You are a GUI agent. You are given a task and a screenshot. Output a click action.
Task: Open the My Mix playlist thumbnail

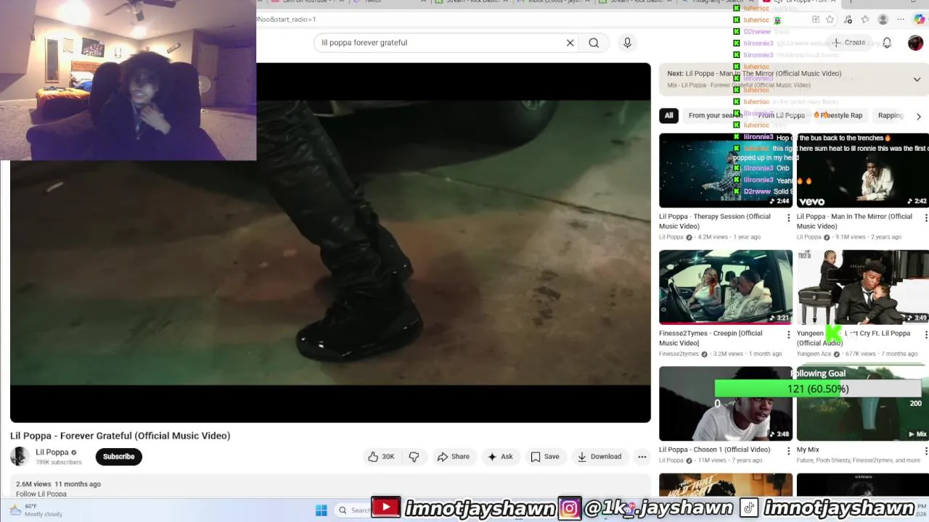point(863,404)
